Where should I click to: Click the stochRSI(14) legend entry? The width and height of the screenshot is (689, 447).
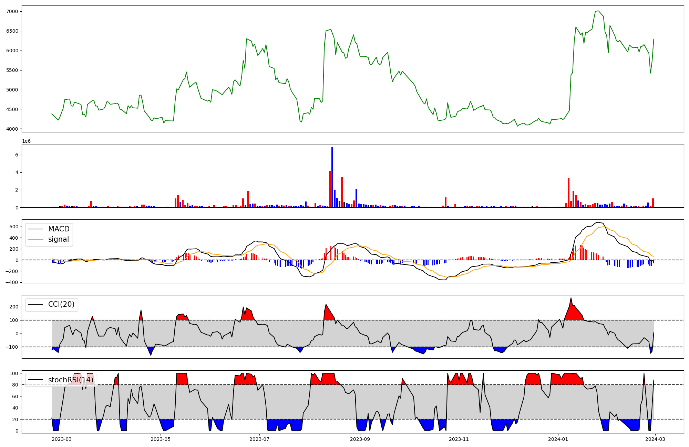[70, 380]
